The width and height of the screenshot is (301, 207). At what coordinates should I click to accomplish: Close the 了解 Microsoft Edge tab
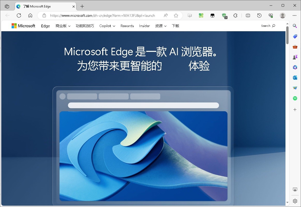tap(74, 6)
